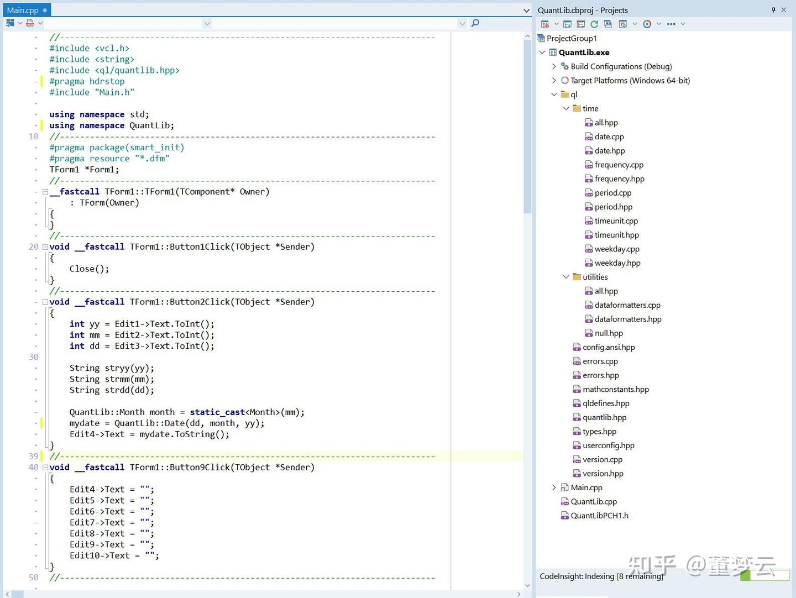The height and width of the screenshot is (598, 796).
Task: Open the Projects panel ellipsis options icon
Action: 671,24
